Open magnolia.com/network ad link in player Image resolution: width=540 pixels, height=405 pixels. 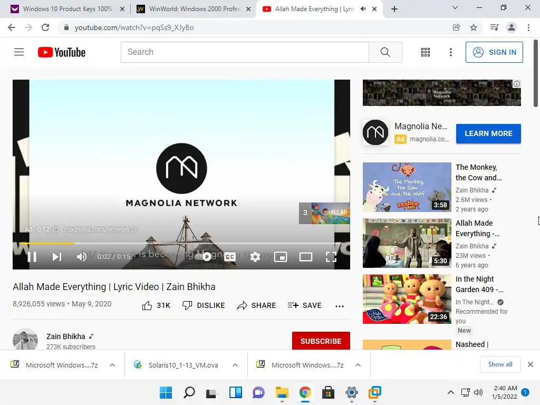pyautogui.click(x=100, y=229)
